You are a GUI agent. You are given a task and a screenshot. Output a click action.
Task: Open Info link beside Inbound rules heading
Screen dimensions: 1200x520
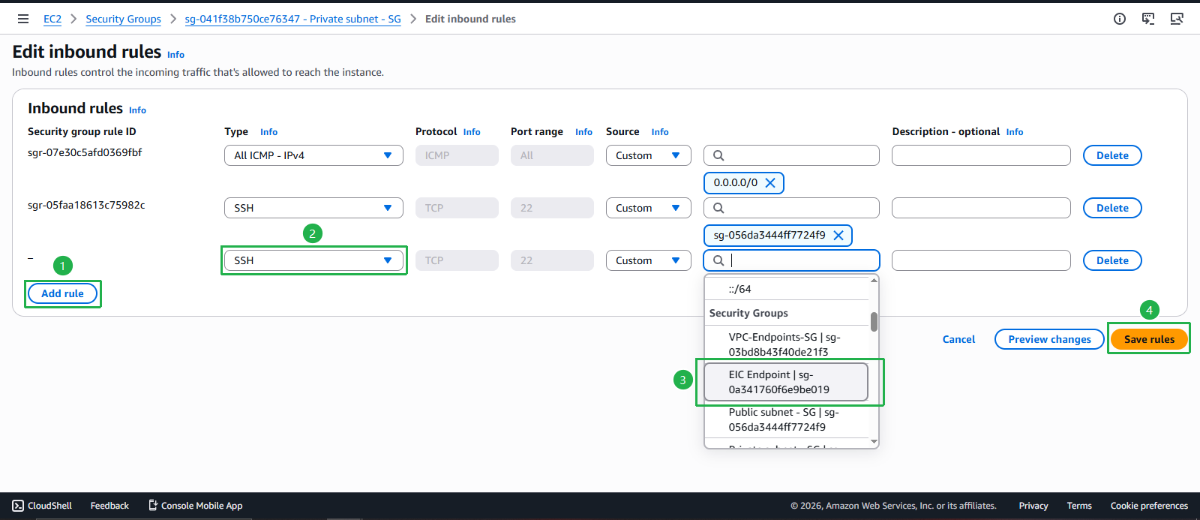[137, 110]
